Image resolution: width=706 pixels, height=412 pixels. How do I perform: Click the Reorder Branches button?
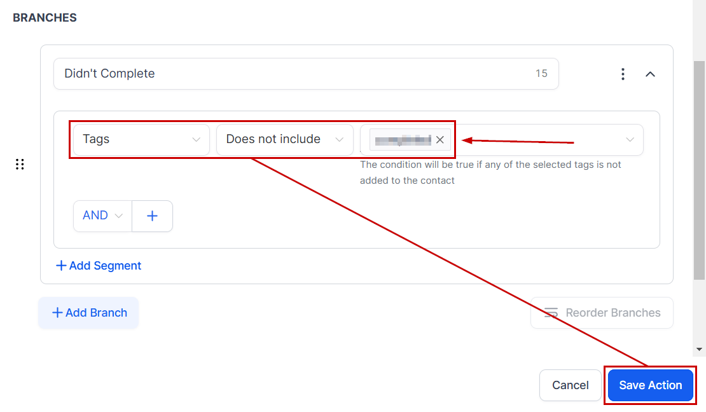[x=602, y=313]
